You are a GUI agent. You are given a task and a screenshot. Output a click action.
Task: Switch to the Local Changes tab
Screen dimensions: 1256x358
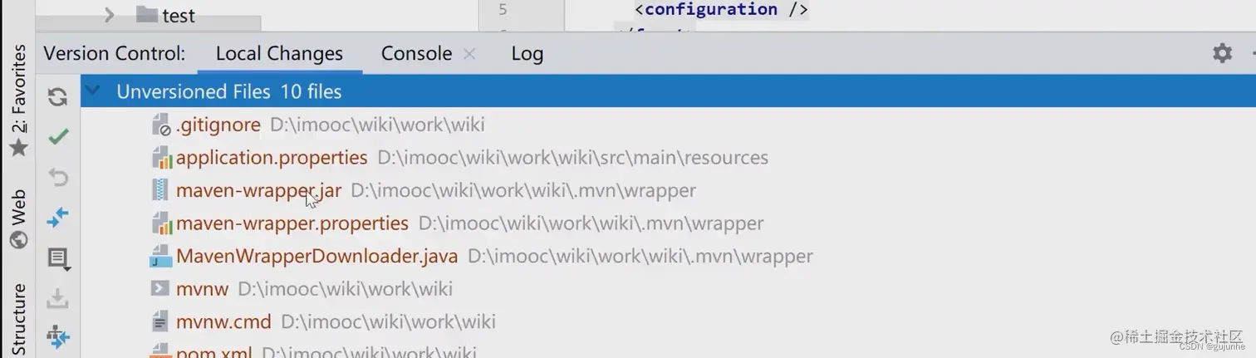tap(279, 54)
